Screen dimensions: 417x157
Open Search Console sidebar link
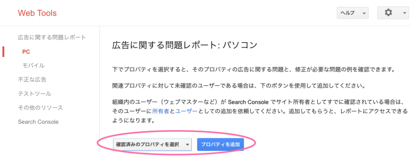point(38,122)
